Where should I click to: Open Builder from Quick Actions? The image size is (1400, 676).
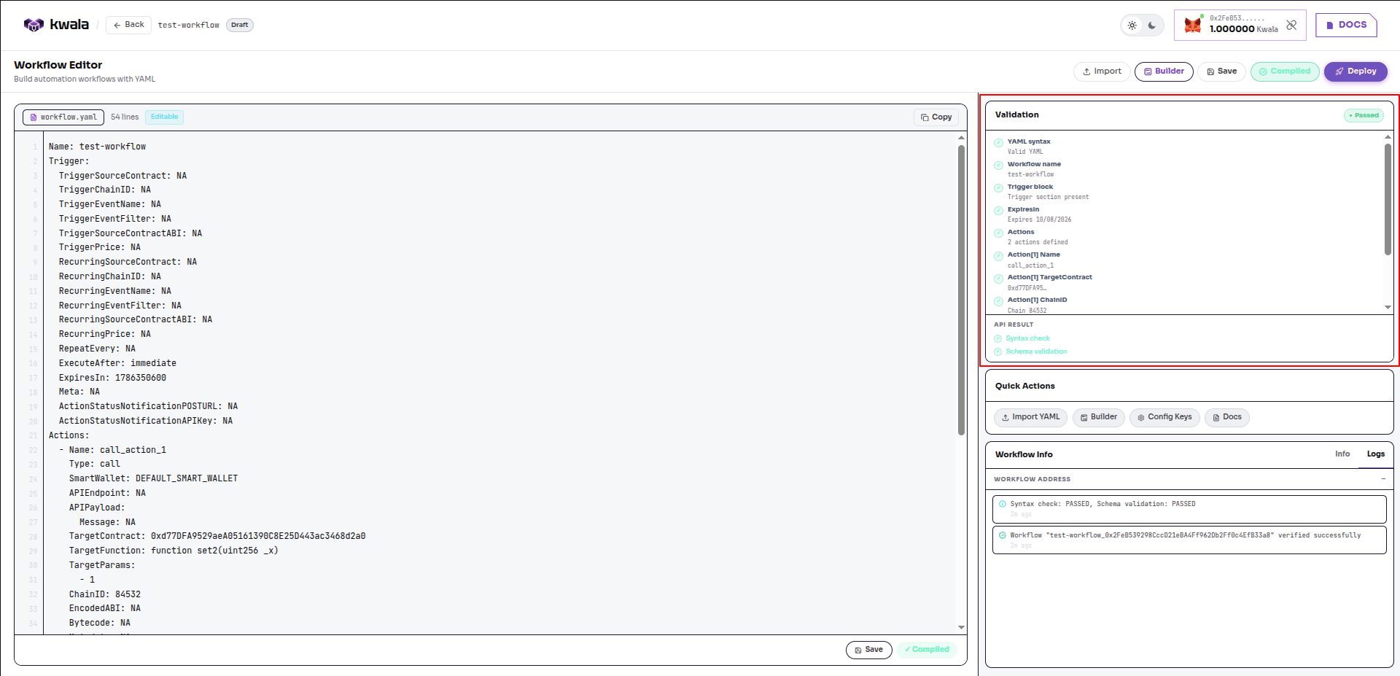coord(1098,417)
